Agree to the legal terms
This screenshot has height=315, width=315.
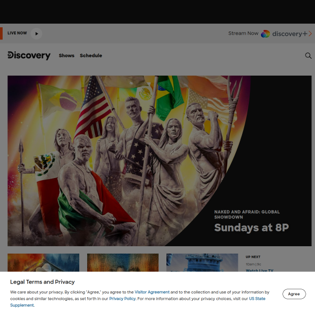coord(294,294)
